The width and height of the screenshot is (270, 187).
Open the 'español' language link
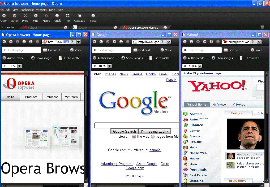point(155,150)
